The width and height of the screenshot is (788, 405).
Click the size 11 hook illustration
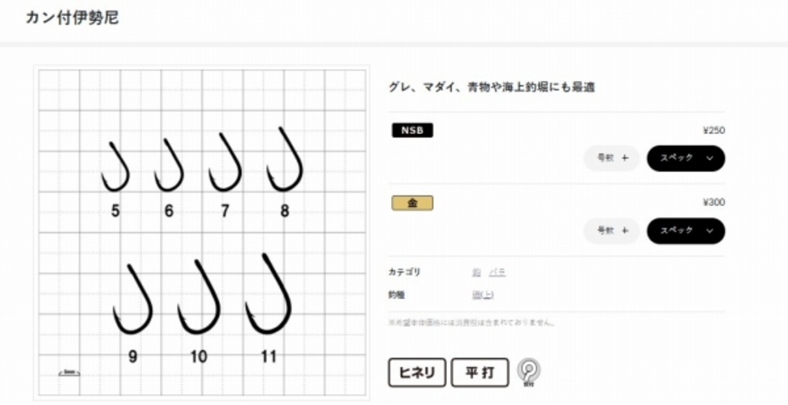(268, 294)
